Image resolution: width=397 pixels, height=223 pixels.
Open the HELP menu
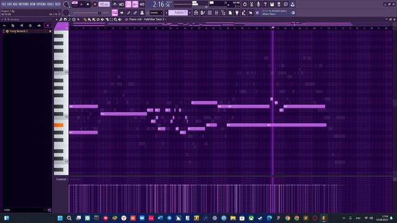click(x=58, y=4)
